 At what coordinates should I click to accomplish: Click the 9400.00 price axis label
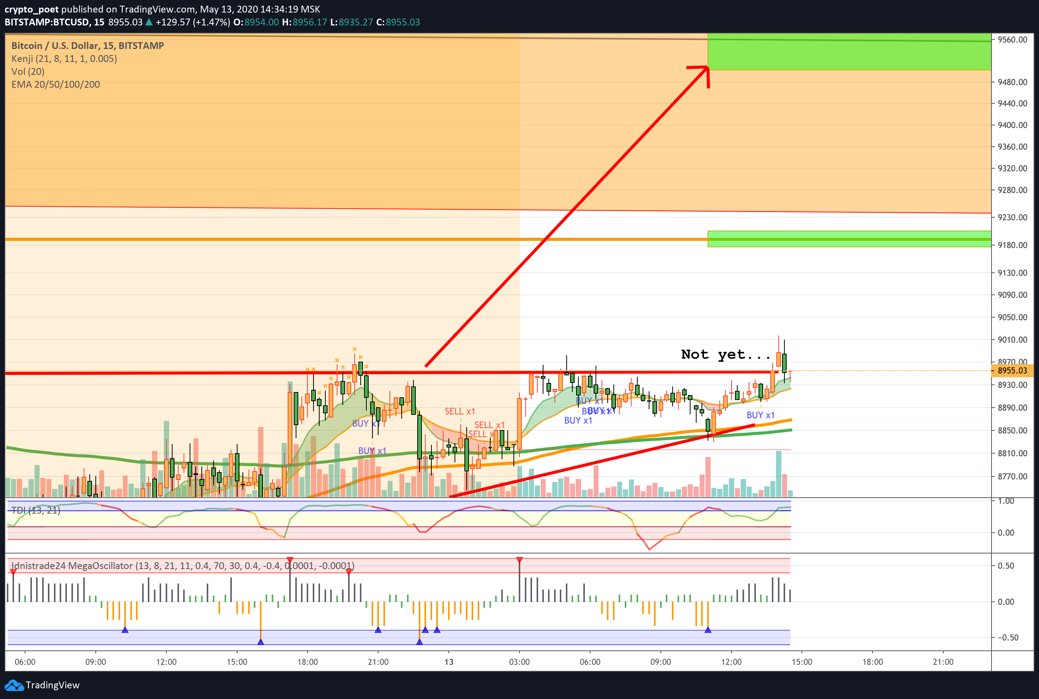[x=1012, y=125]
